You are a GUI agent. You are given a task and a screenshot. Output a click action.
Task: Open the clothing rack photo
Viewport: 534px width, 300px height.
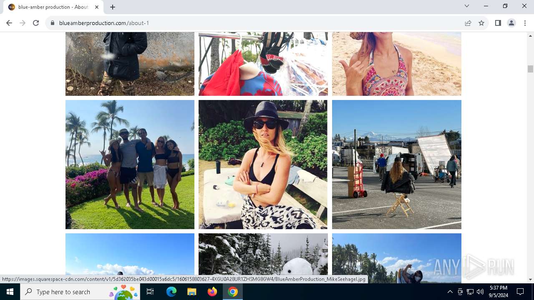[x=263, y=64]
